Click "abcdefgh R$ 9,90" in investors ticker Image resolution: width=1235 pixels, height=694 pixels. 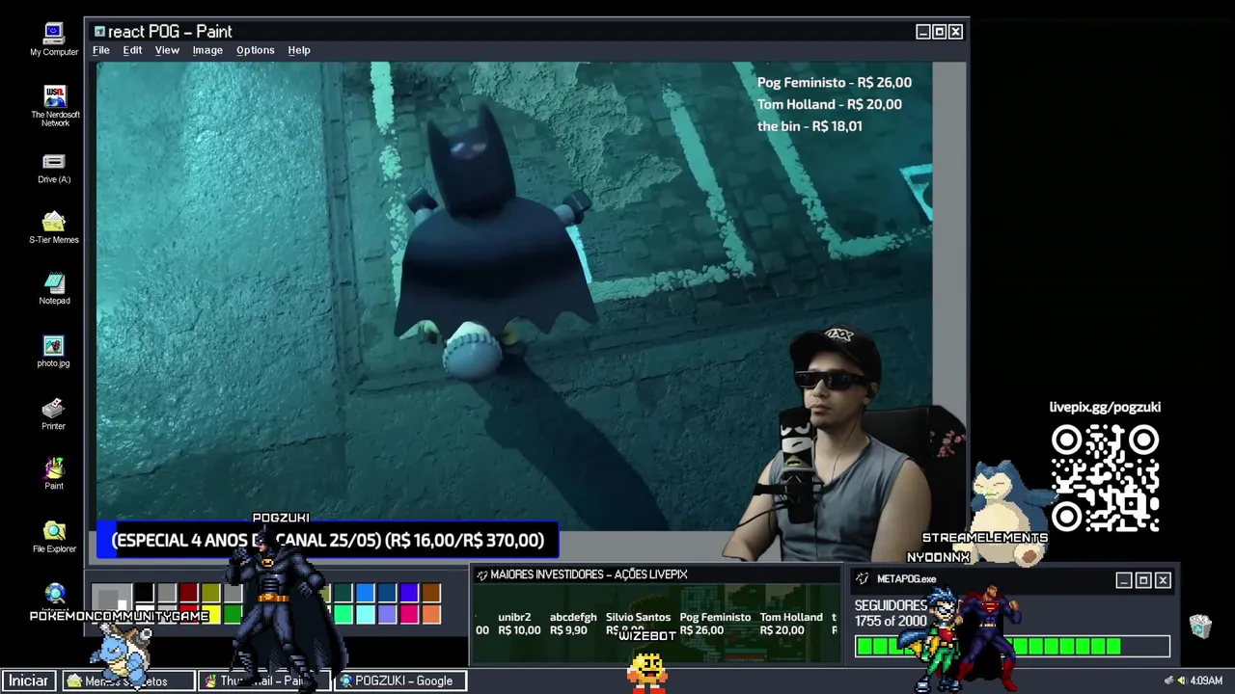pyautogui.click(x=572, y=624)
